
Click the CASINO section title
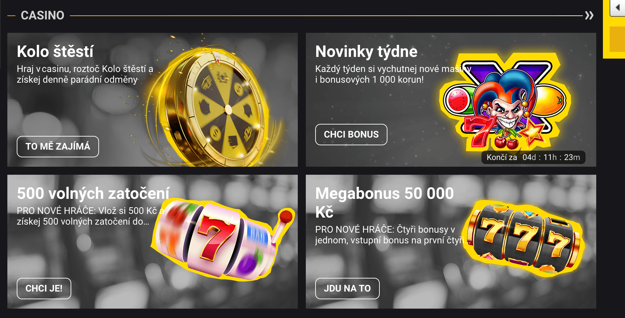(42, 15)
